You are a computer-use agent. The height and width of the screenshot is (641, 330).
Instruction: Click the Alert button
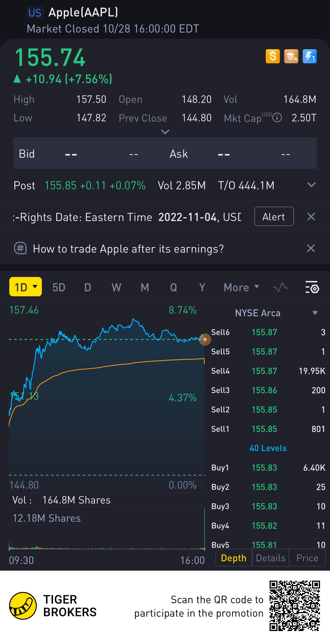pyautogui.click(x=274, y=216)
